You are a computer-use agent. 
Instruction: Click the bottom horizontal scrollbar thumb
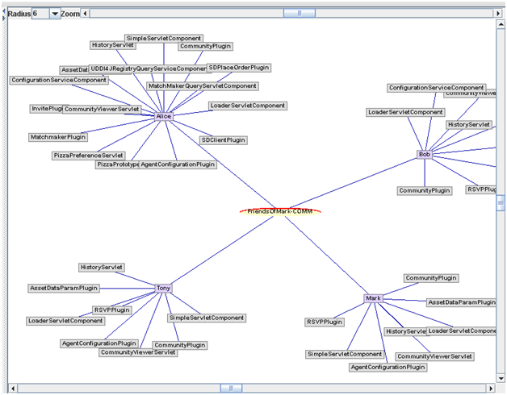pyautogui.click(x=231, y=389)
